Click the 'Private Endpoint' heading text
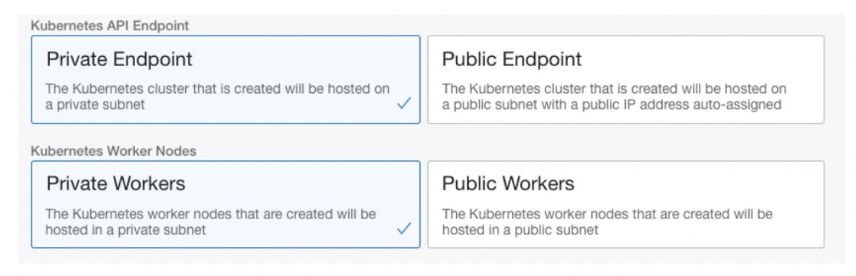The height and width of the screenshot is (276, 856). click(x=120, y=59)
